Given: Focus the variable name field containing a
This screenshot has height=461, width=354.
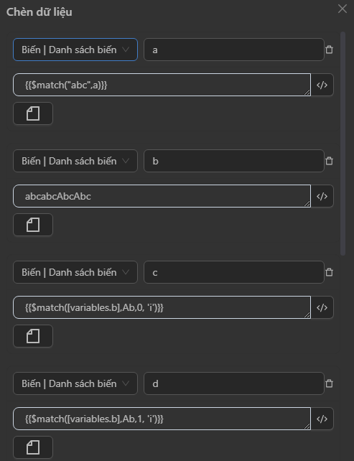Looking at the screenshot, I should pos(234,50).
